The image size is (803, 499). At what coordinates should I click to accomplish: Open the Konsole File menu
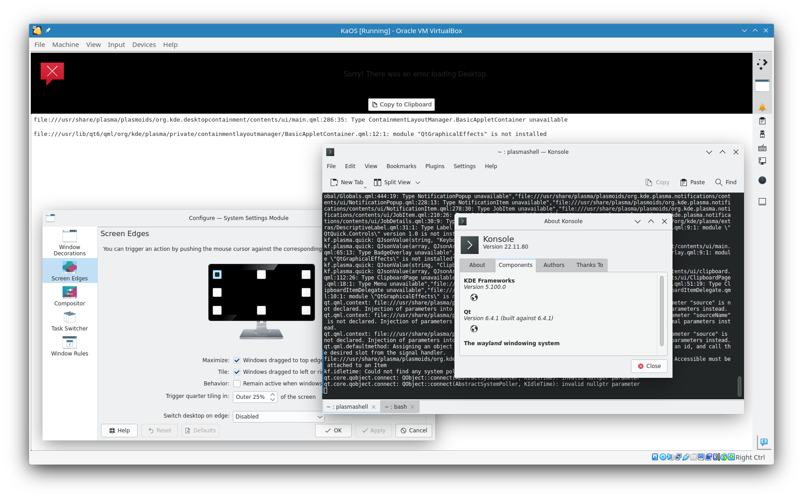(x=331, y=166)
